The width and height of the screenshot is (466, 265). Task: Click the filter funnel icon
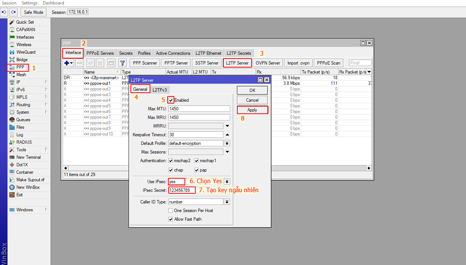[x=123, y=63]
